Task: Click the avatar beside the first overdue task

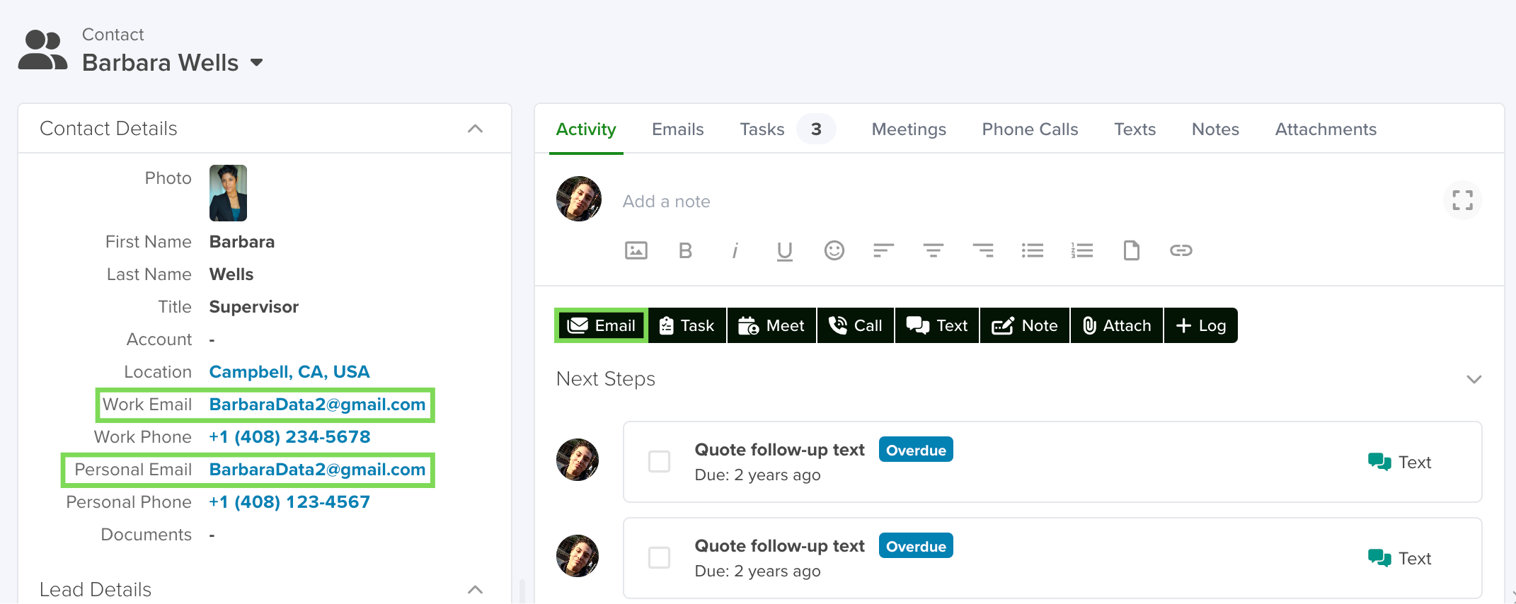Action: click(x=578, y=460)
